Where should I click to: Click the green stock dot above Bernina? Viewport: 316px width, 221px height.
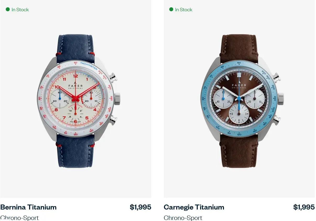(8, 9)
